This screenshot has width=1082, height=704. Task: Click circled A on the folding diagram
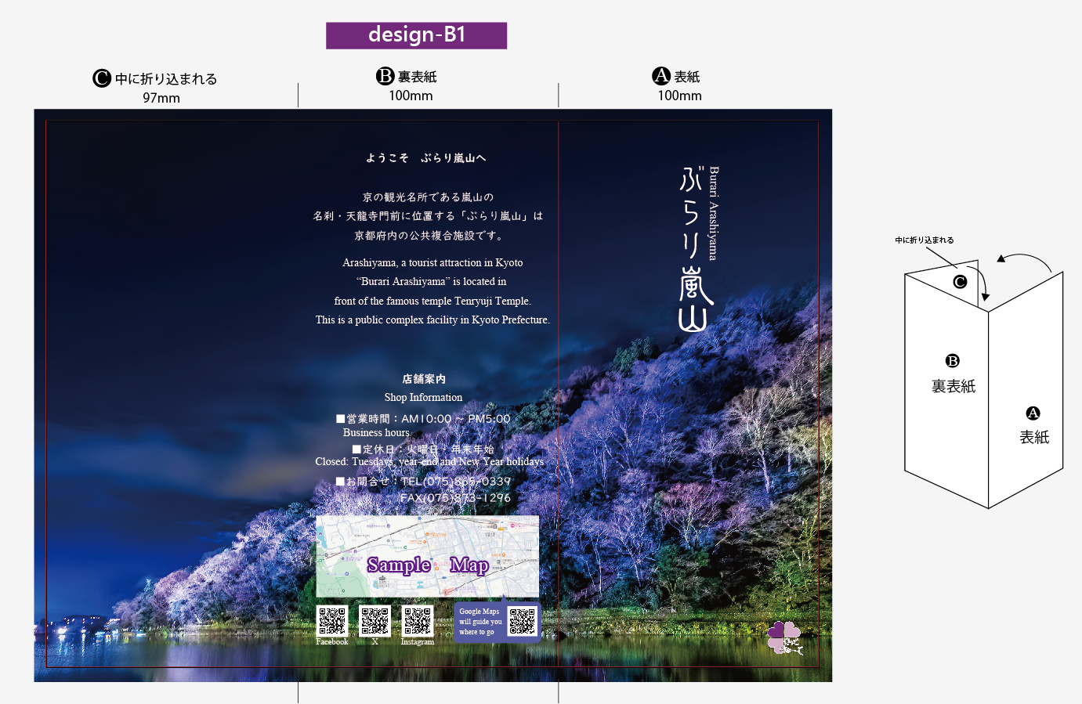click(1033, 413)
